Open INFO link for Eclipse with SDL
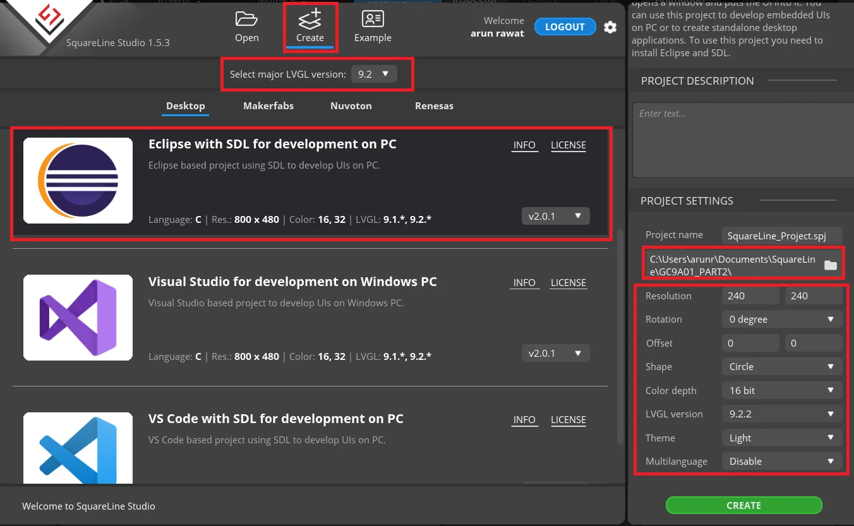This screenshot has width=854, height=526. coord(524,145)
